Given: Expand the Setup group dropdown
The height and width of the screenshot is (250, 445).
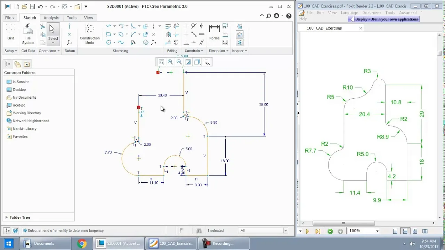Looking at the screenshot, I should (11, 51).
